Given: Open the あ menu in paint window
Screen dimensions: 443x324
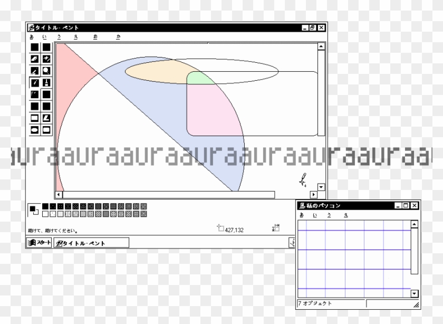Looking at the screenshot, I should pyautogui.click(x=31, y=36).
